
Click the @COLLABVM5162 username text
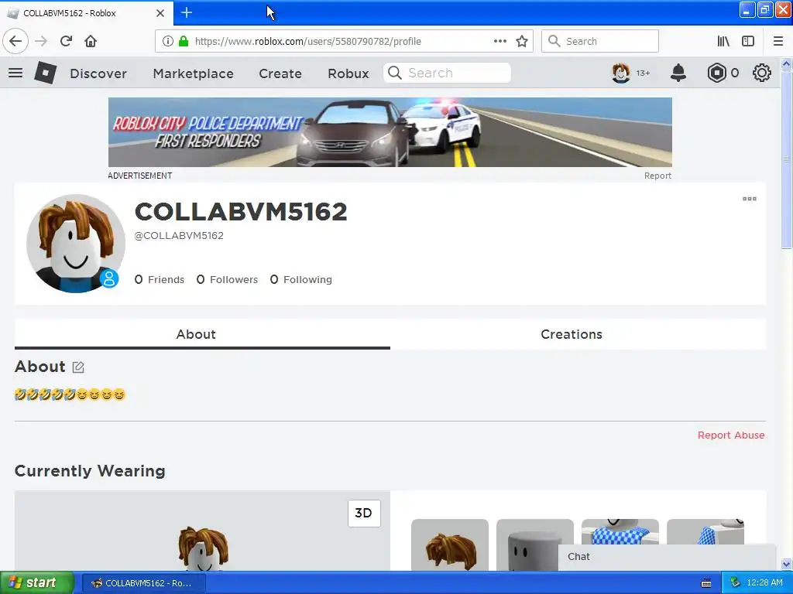coord(179,235)
